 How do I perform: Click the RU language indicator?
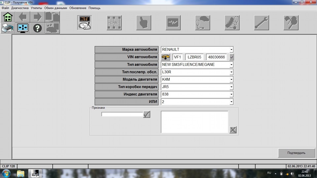click(269, 173)
